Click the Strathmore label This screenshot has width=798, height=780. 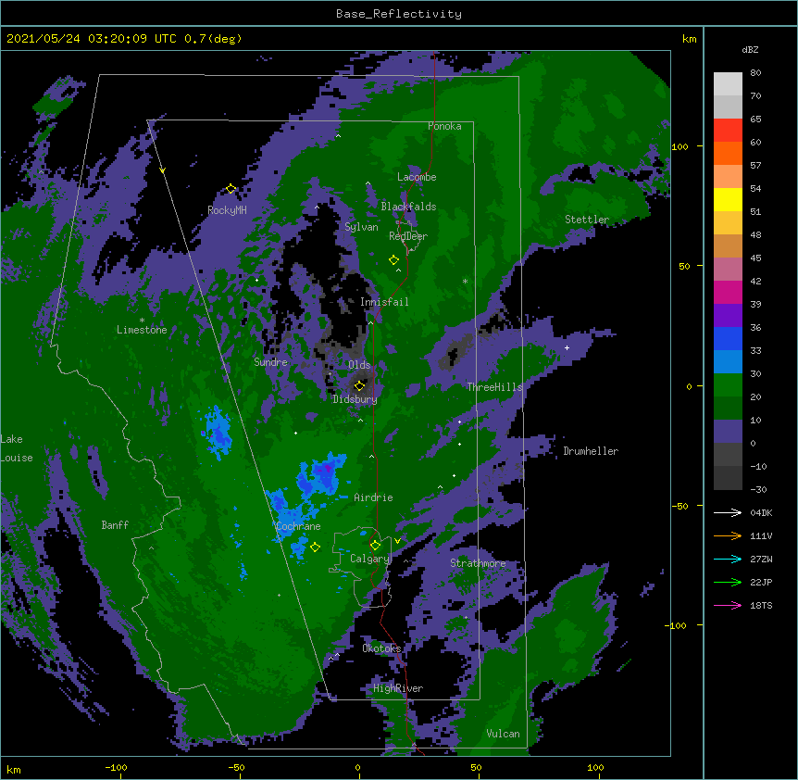[x=478, y=563]
